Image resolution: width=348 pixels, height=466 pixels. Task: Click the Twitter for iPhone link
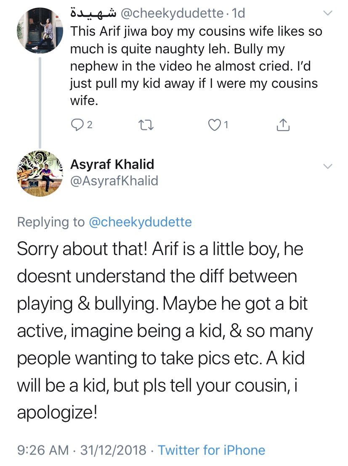coord(211,450)
